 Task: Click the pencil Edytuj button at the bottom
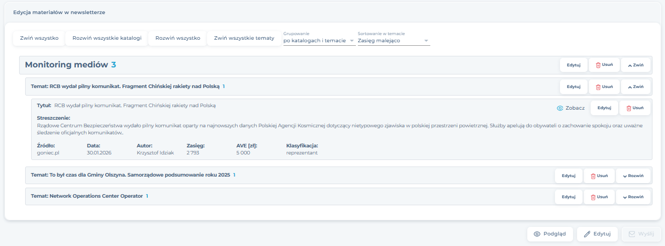click(x=597, y=234)
